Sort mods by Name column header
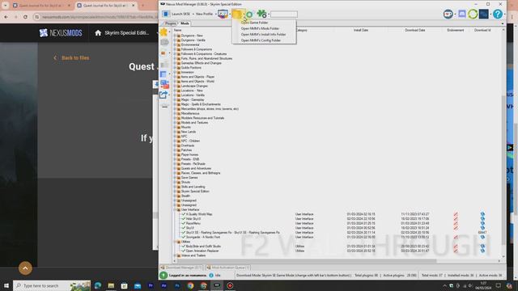518x291 pixels. [x=178, y=30]
